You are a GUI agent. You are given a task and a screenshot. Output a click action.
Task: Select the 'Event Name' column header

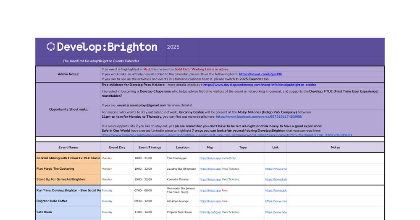[68, 147]
